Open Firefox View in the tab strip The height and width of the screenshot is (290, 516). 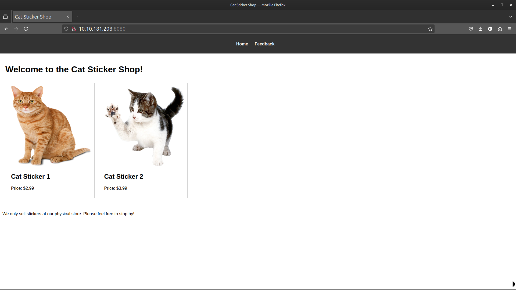click(x=5, y=16)
